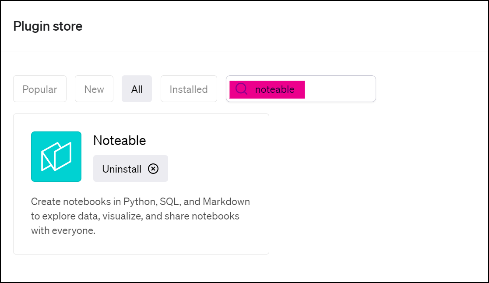Click the teal Noteable plugin logo
This screenshot has width=489, height=283.
tap(56, 156)
